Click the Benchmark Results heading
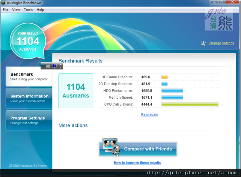The height and width of the screenshot is (177, 241). tap(80, 61)
